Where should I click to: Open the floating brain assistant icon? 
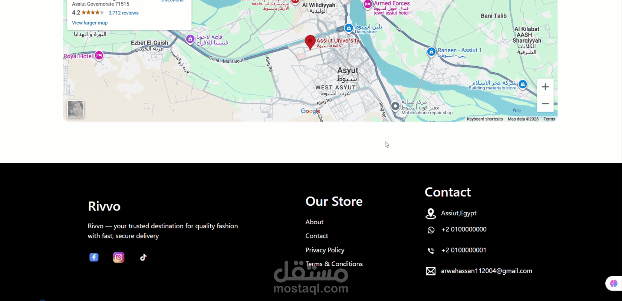coord(614,283)
